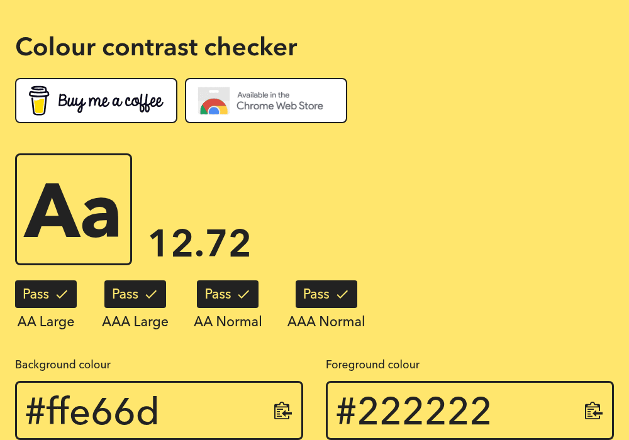
Task: Click the checkmark on AA Normal pass badge
Action: (x=243, y=295)
